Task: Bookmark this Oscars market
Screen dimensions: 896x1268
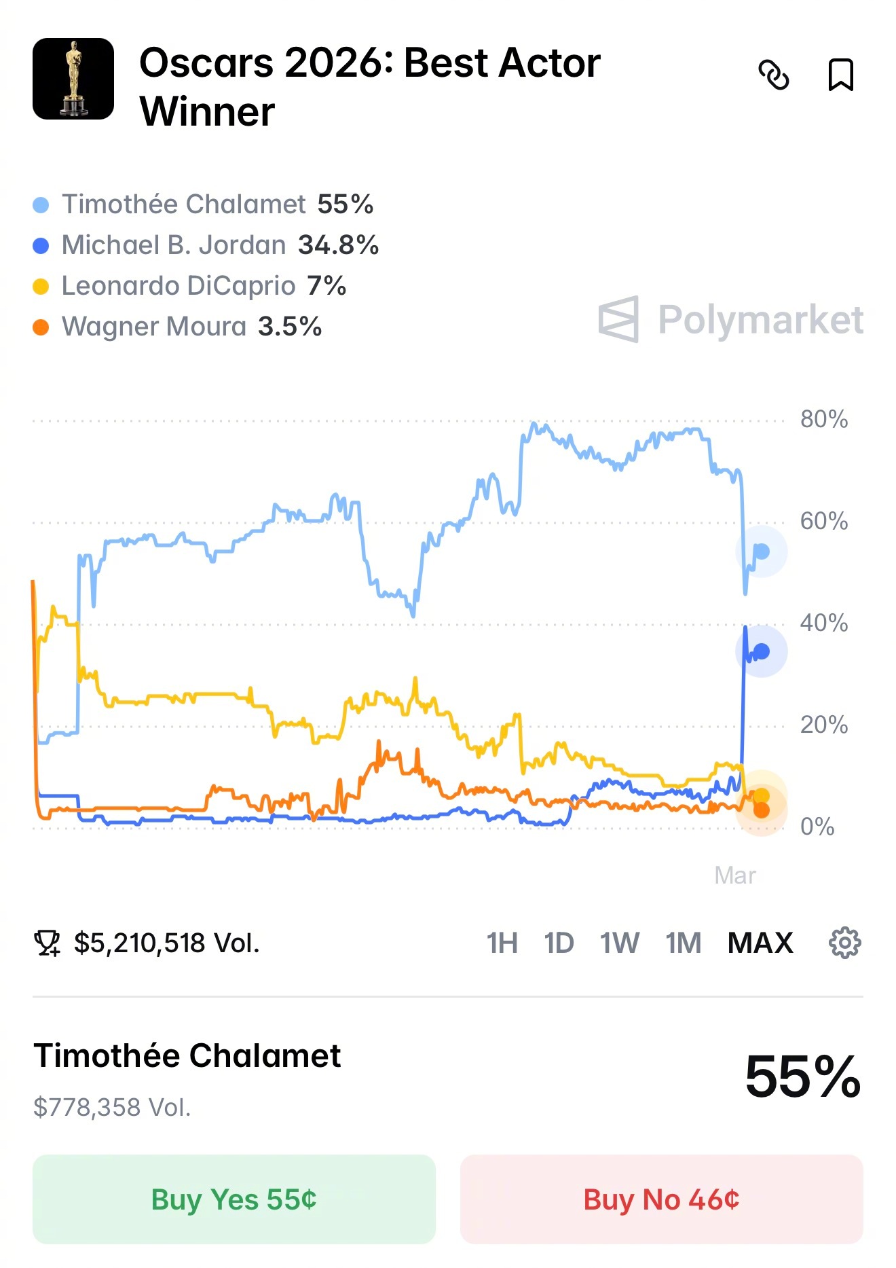Action: click(x=840, y=75)
